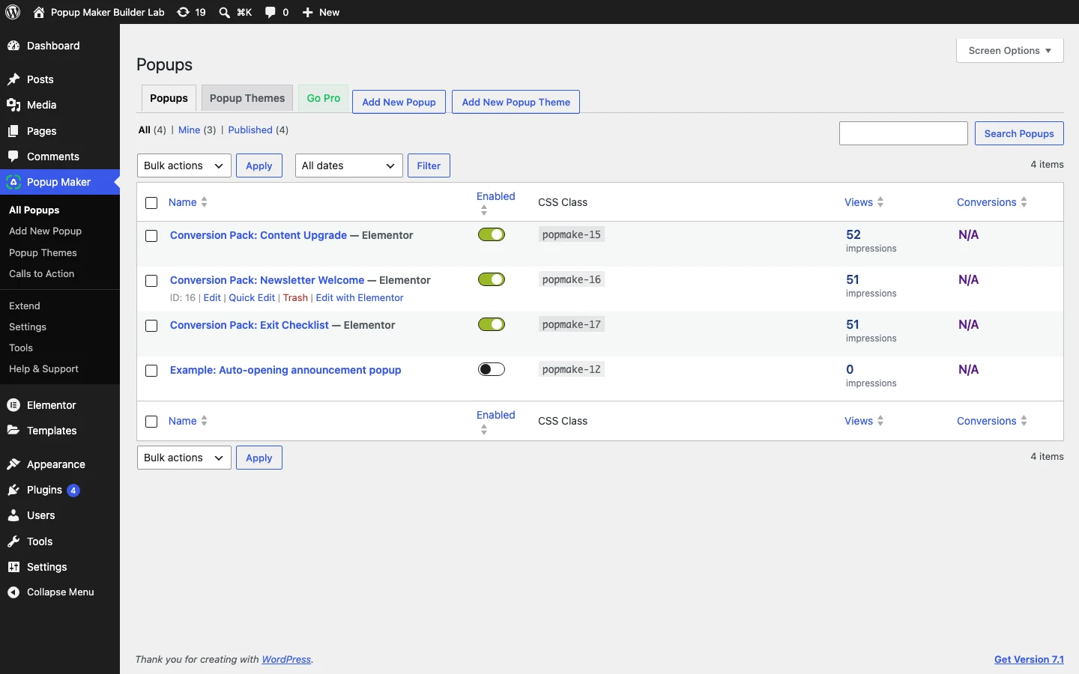Open the top Bulk actions dropdown
1079x674 pixels.
[184, 166]
